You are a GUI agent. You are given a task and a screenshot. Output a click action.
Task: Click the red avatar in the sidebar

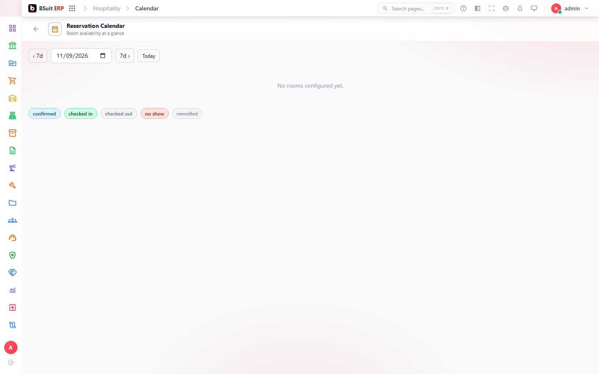point(11,347)
